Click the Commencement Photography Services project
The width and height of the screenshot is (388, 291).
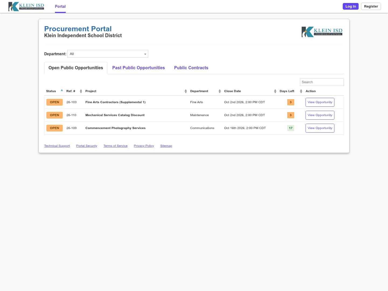115,128
